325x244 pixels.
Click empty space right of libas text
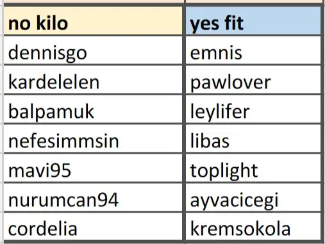point(276,139)
